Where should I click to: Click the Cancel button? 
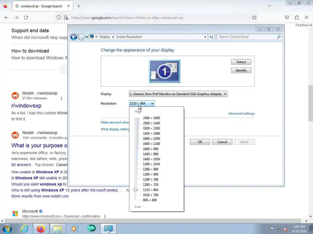(222, 142)
